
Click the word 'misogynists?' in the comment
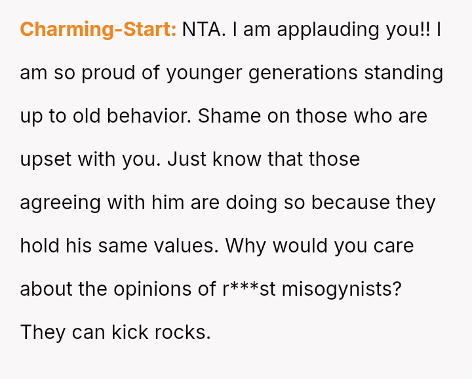pyautogui.click(x=341, y=289)
